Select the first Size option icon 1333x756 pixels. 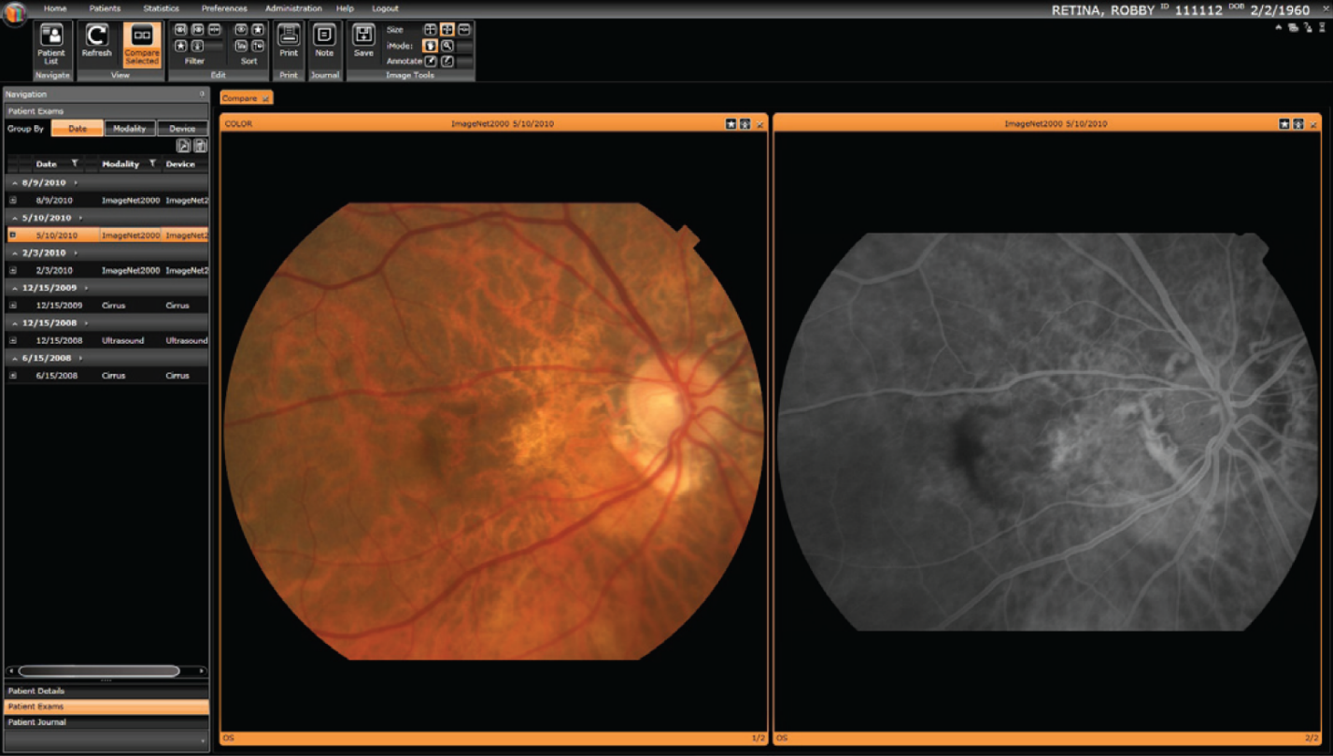coord(431,30)
